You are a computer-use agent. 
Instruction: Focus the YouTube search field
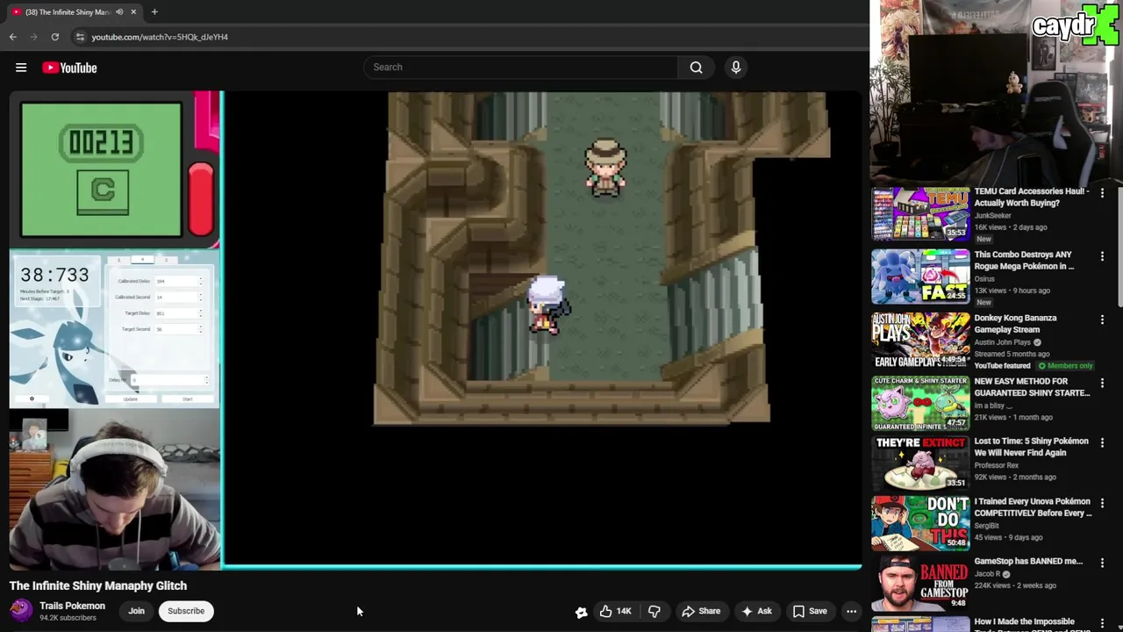[x=521, y=68]
